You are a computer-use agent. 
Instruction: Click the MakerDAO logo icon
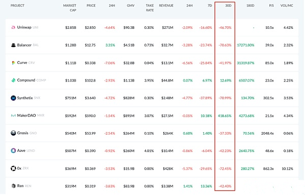click(x=13, y=115)
